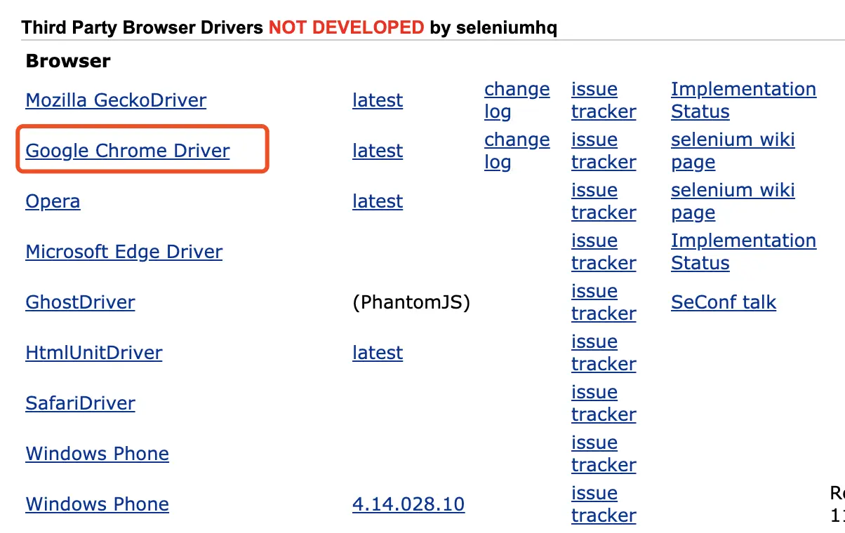Open the Microsoft Edge Driver link

pyautogui.click(x=124, y=252)
